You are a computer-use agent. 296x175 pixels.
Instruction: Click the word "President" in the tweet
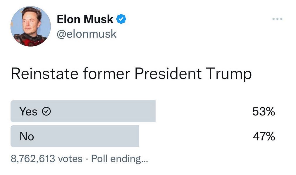168,74
